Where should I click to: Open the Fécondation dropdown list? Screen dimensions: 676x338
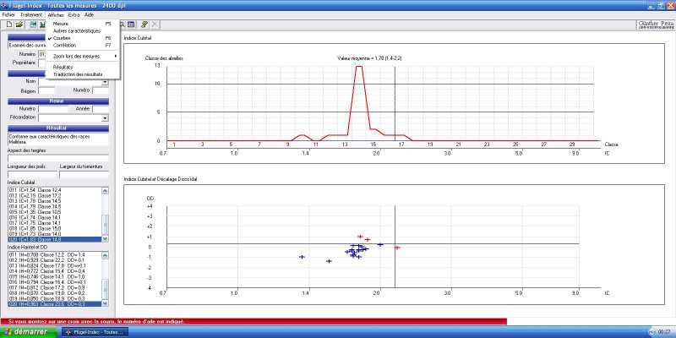(x=105, y=118)
